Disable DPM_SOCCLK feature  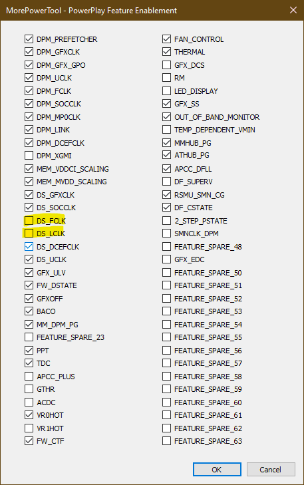[x=29, y=104]
